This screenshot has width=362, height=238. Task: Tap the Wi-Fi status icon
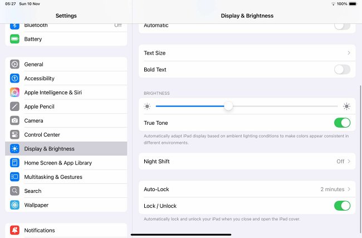point(333,4)
